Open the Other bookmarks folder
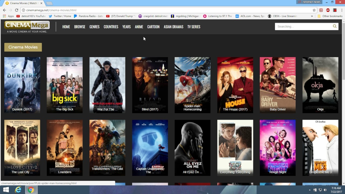This screenshot has width=345, height=194. [330, 16]
